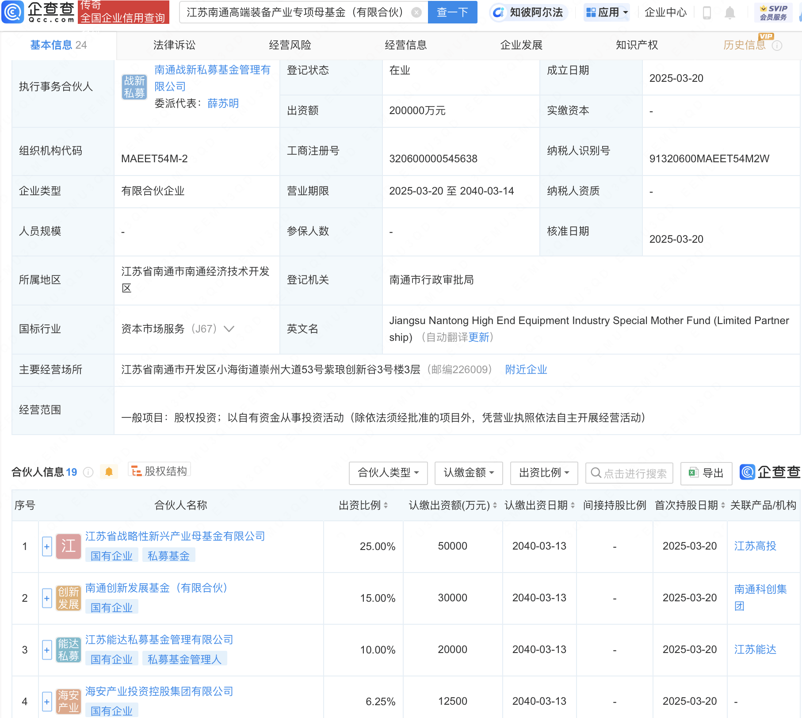Click 私募基金管理人 tag in row 3

[184, 659]
